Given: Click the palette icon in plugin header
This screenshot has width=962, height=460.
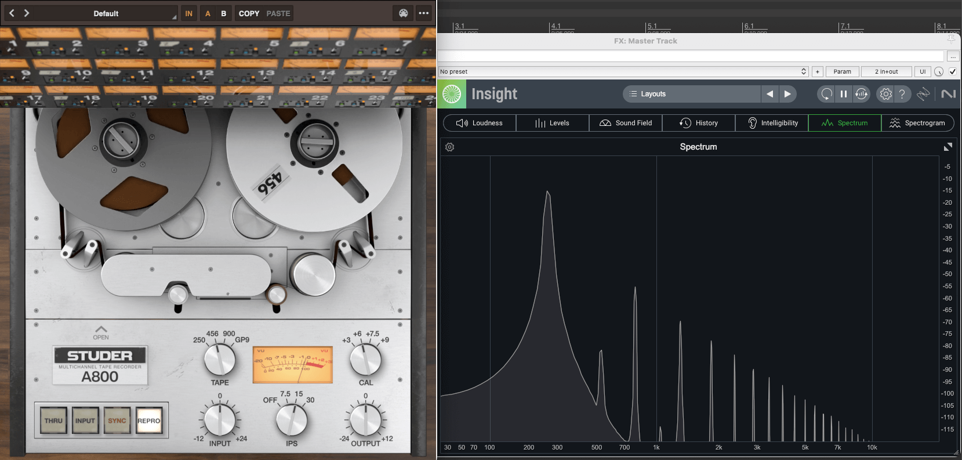Looking at the screenshot, I should click(404, 13).
